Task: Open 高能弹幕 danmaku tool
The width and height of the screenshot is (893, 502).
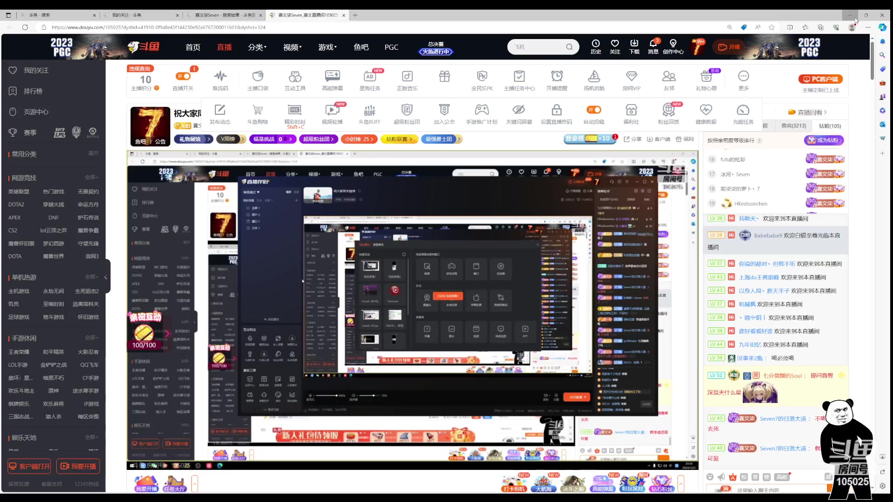Action: pyautogui.click(x=332, y=80)
